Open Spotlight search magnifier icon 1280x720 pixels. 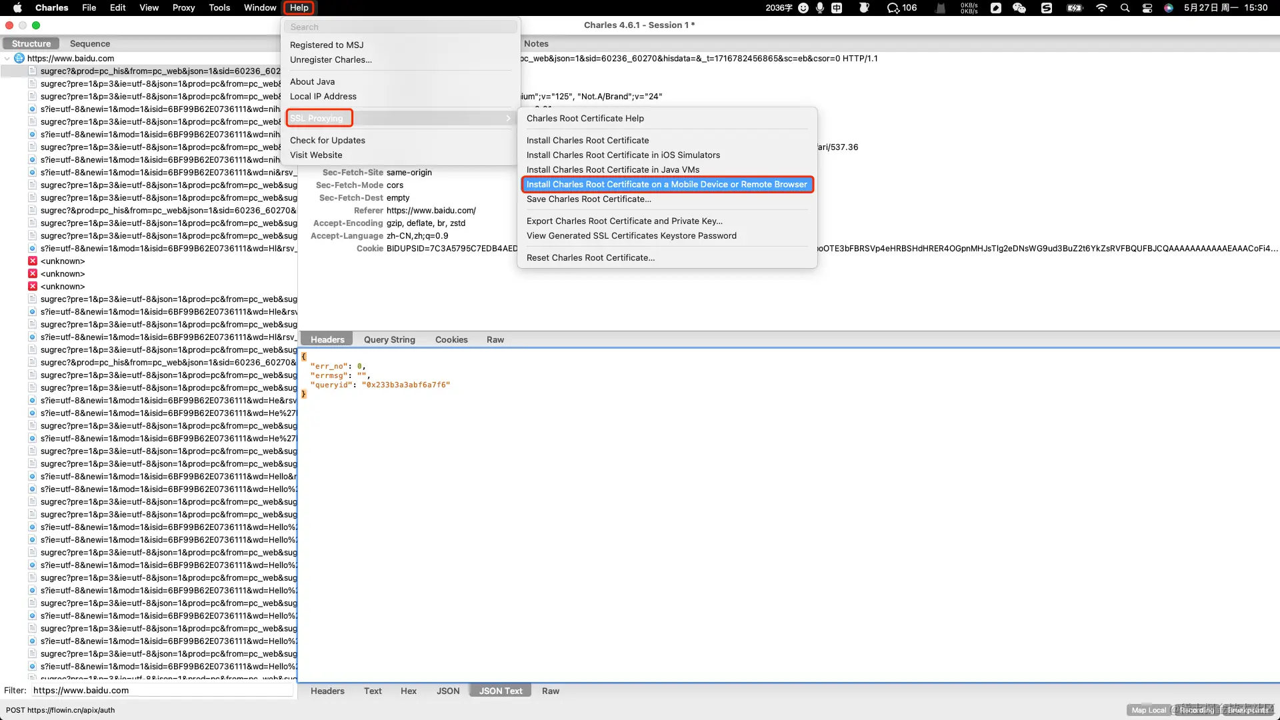tap(1125, 8)
